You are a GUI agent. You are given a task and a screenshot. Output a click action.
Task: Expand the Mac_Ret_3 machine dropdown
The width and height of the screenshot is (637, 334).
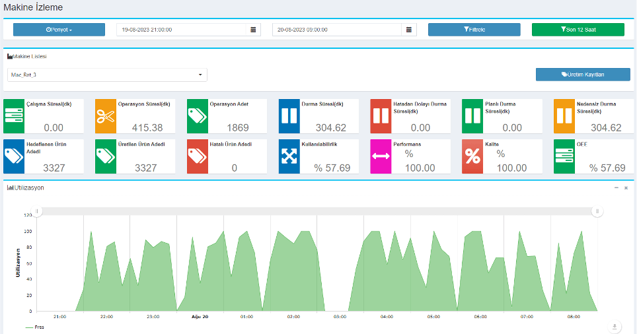pos(107,75)
